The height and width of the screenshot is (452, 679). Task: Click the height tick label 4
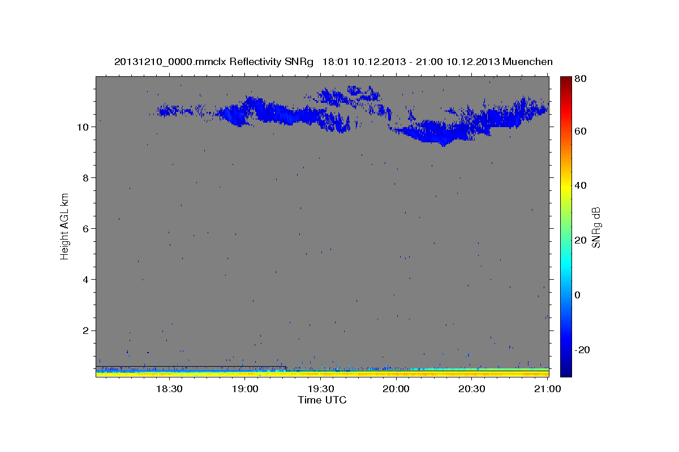point(85,280)
